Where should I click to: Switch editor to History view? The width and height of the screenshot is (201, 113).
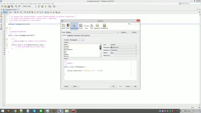[x=10, y=12]
